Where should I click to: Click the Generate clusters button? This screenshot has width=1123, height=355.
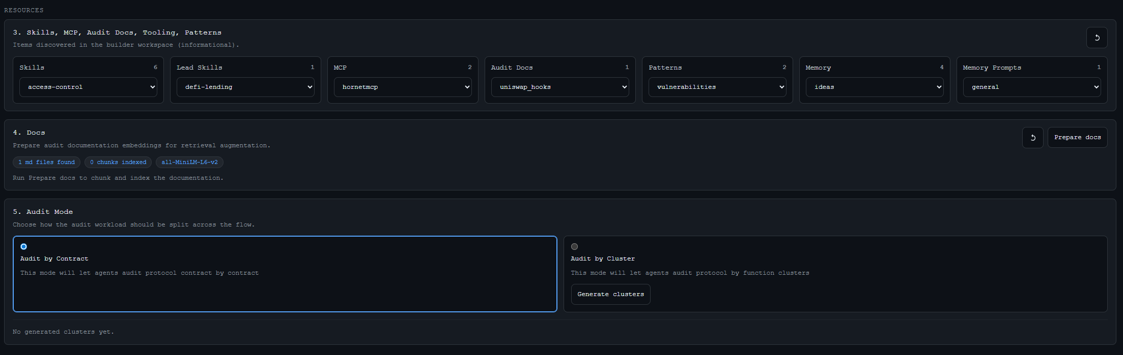(x=610, y=295)
